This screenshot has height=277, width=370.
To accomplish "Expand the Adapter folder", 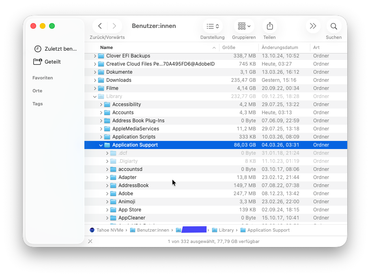I will 107,177.
